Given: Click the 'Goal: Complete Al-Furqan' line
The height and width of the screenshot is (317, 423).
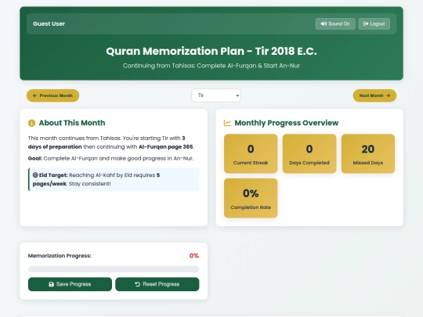Looking at the screenshot, I should coord(110,158).
